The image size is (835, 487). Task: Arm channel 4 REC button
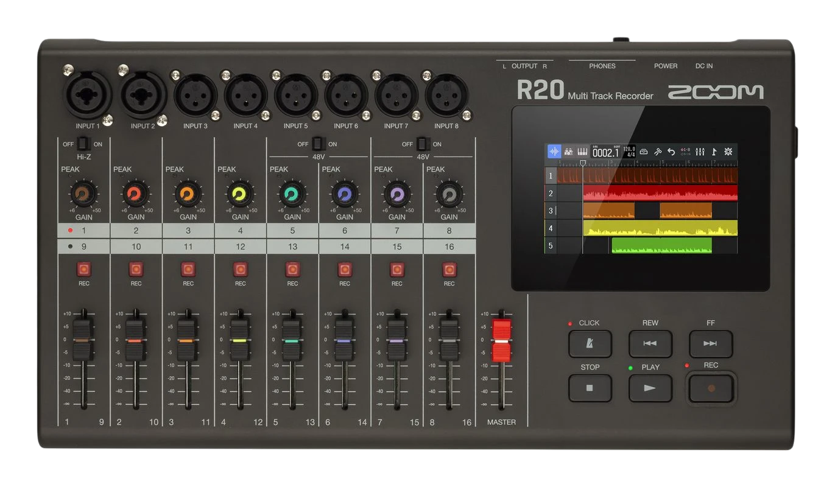point(241,270)
